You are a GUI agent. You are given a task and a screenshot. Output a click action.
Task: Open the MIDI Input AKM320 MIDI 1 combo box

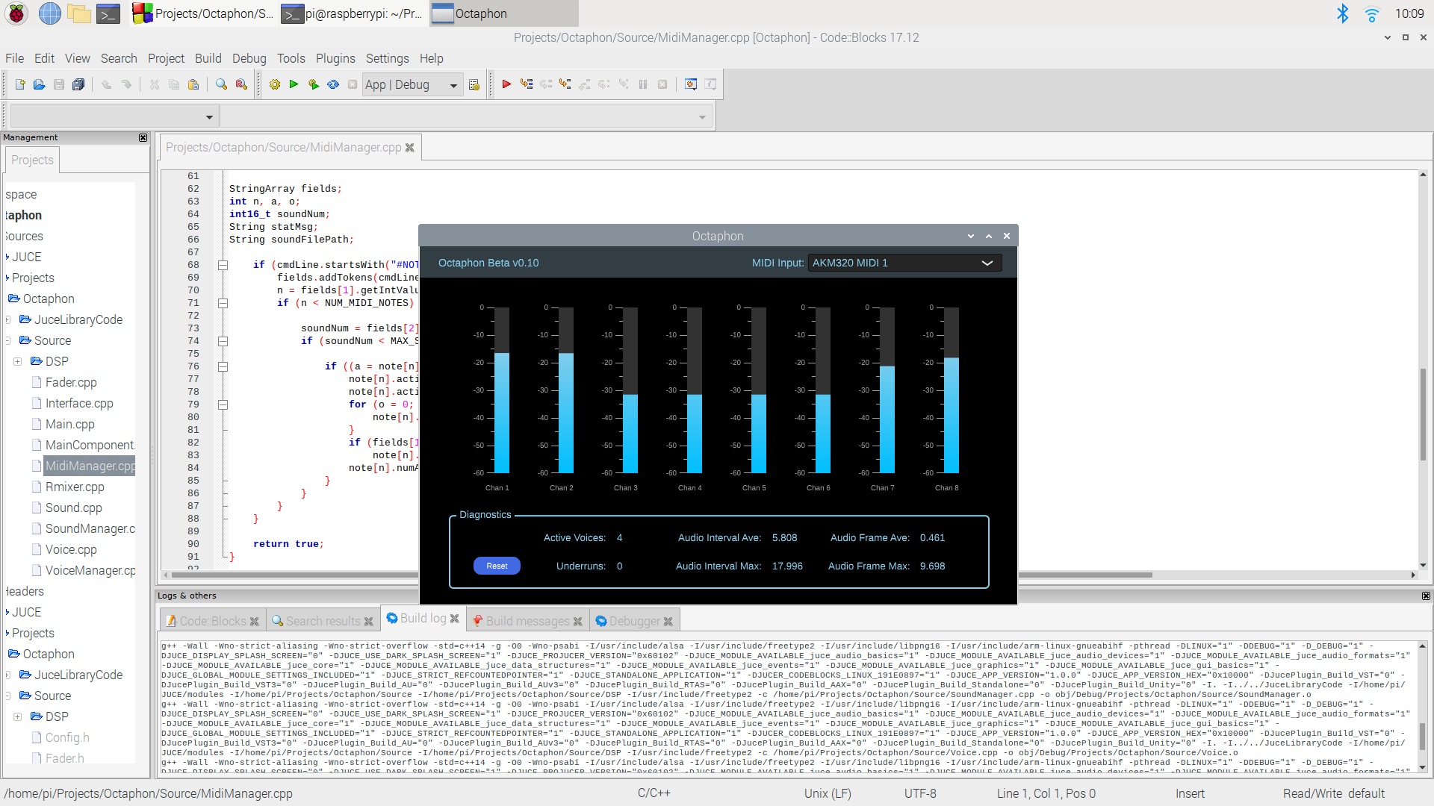click(x=904, y=263)
